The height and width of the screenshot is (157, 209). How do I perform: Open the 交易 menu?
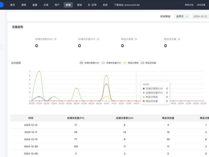pyautogui.click(x=46, y=5)
